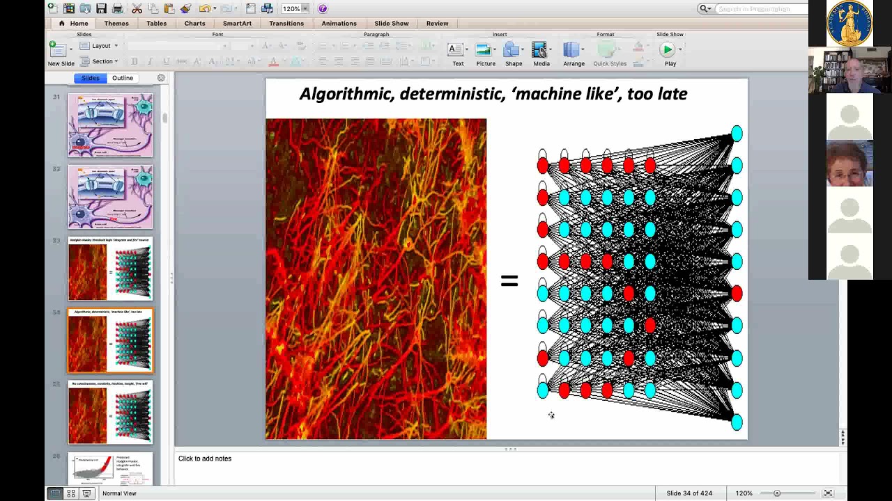Expand the Arrange dropdown arrow
The width and height of the screenshot is (892, 501).
(x=583, y=49)
